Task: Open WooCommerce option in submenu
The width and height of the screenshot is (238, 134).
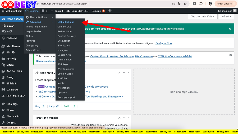Action: coord(66,69)
